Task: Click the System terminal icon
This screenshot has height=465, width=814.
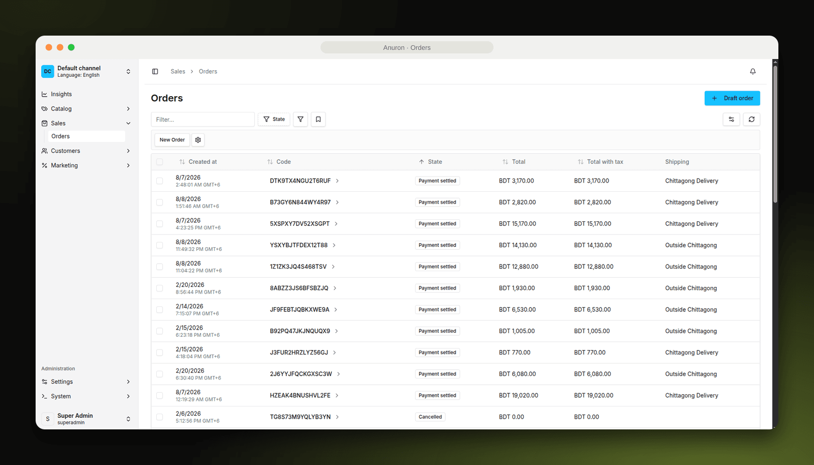Action: [45, 396]
